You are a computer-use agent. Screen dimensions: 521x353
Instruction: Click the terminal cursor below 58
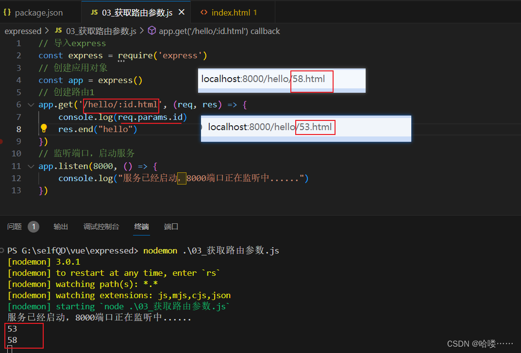coord(10,349)
